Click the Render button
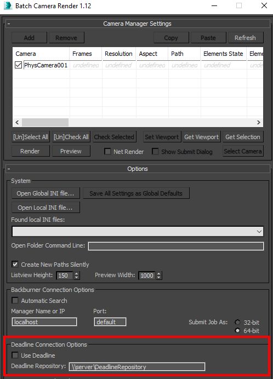This screenshot has width=273, height=379. (30, 151)
